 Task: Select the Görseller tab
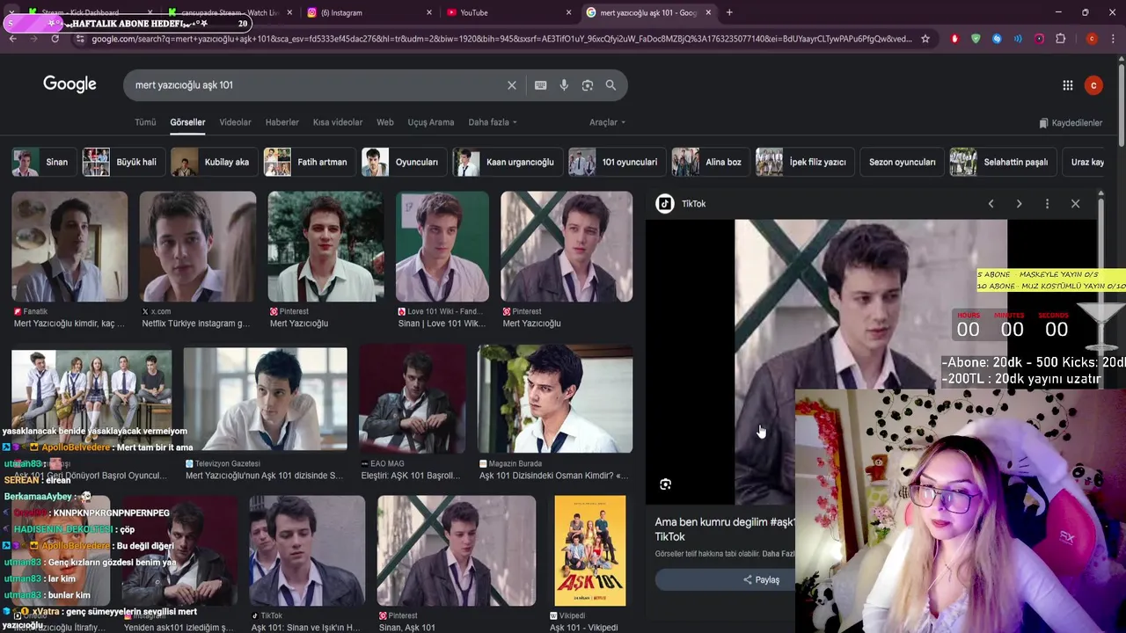[x=187, y=122]
